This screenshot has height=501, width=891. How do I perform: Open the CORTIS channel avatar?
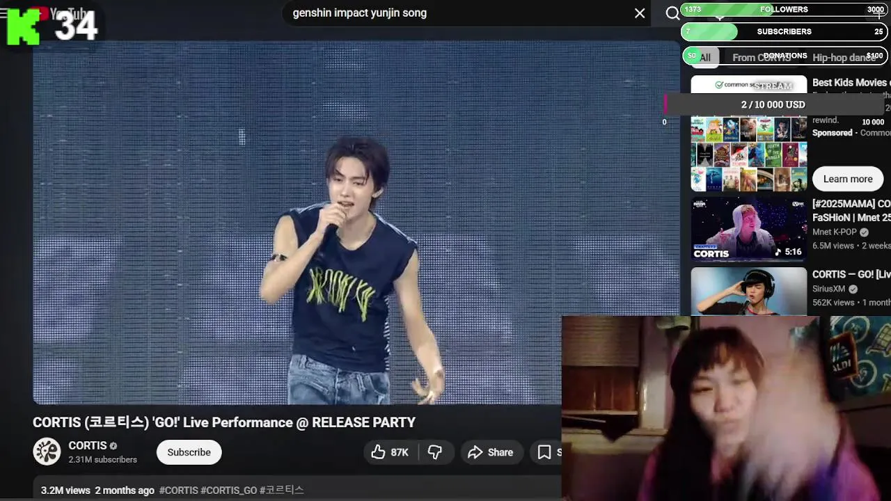(x=47, y=452)
